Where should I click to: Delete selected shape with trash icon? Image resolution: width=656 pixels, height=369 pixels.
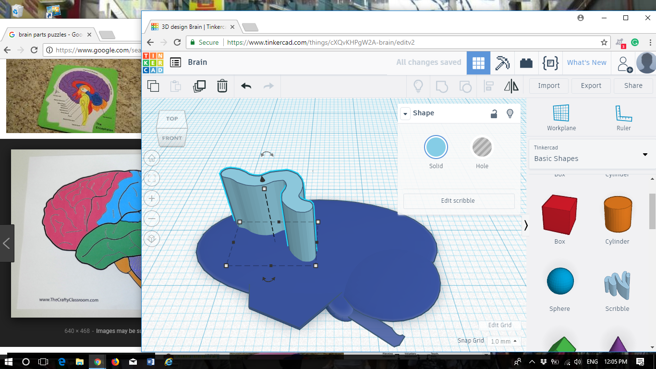(222, 86)
